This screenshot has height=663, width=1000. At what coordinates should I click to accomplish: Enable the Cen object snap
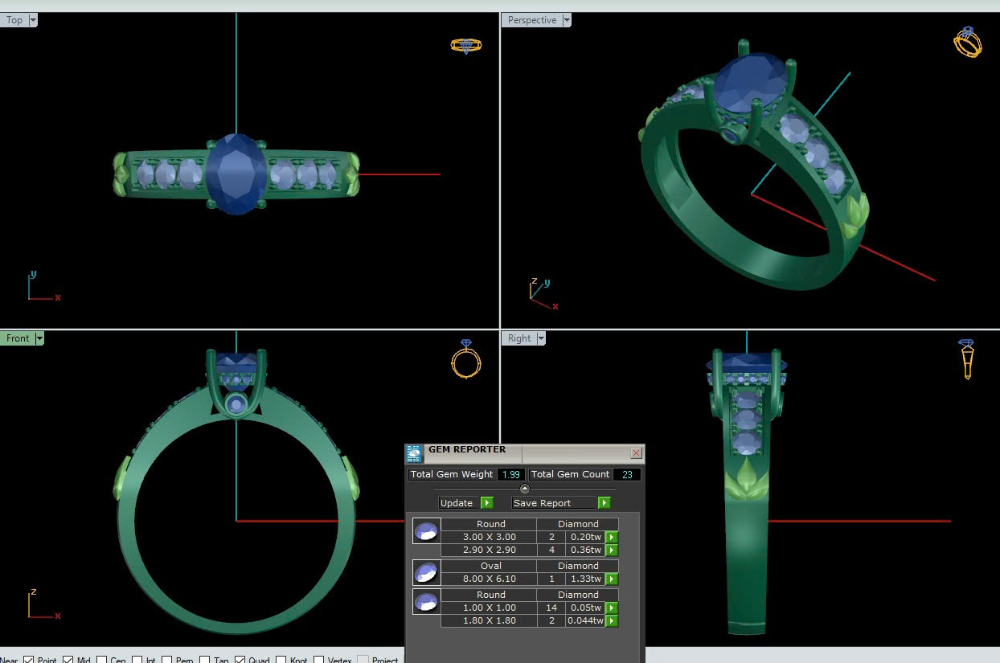102,660
